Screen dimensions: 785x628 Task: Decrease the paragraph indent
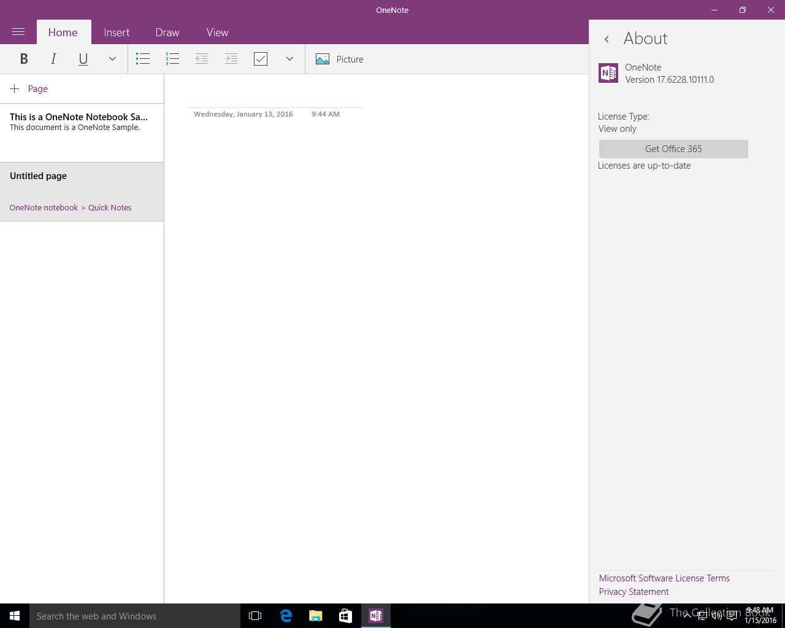202,59
